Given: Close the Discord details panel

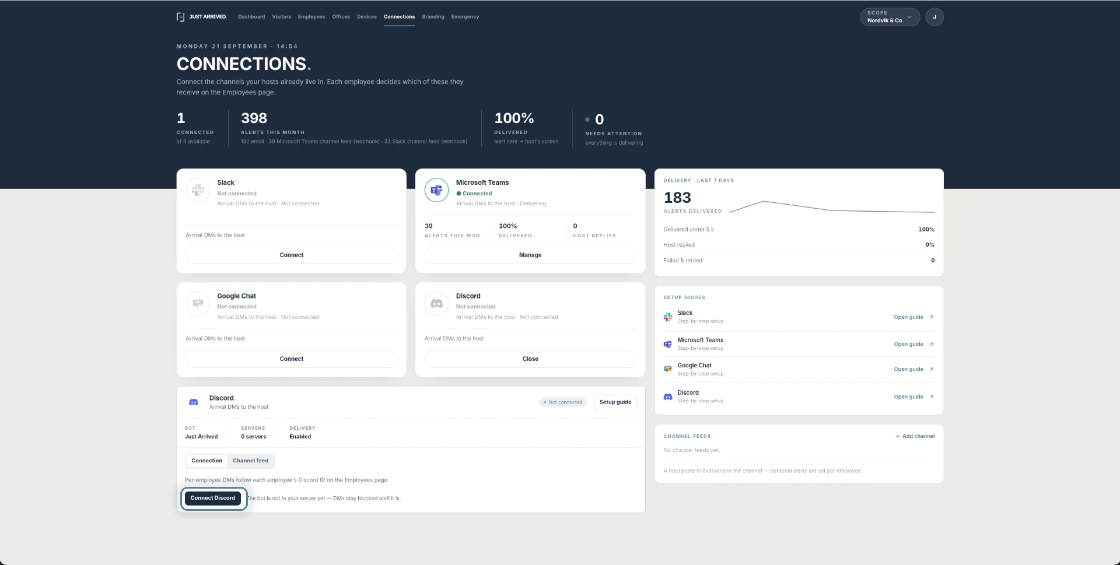Looking at the screenshot, I should pyautogui.click(x=530, y=359).
